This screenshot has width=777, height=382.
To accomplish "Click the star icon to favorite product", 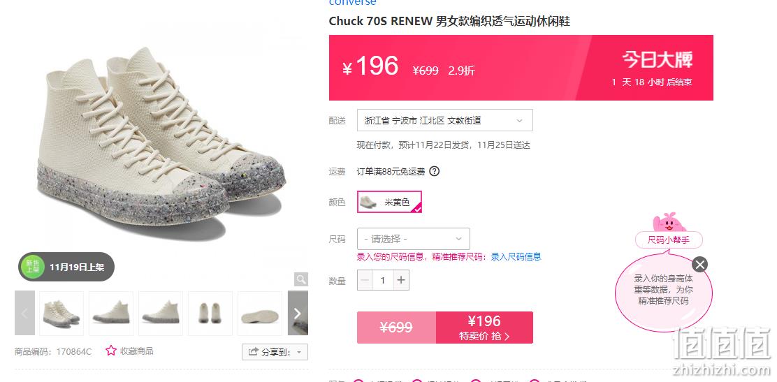I will pyautogui.click(x=111, y=351).
